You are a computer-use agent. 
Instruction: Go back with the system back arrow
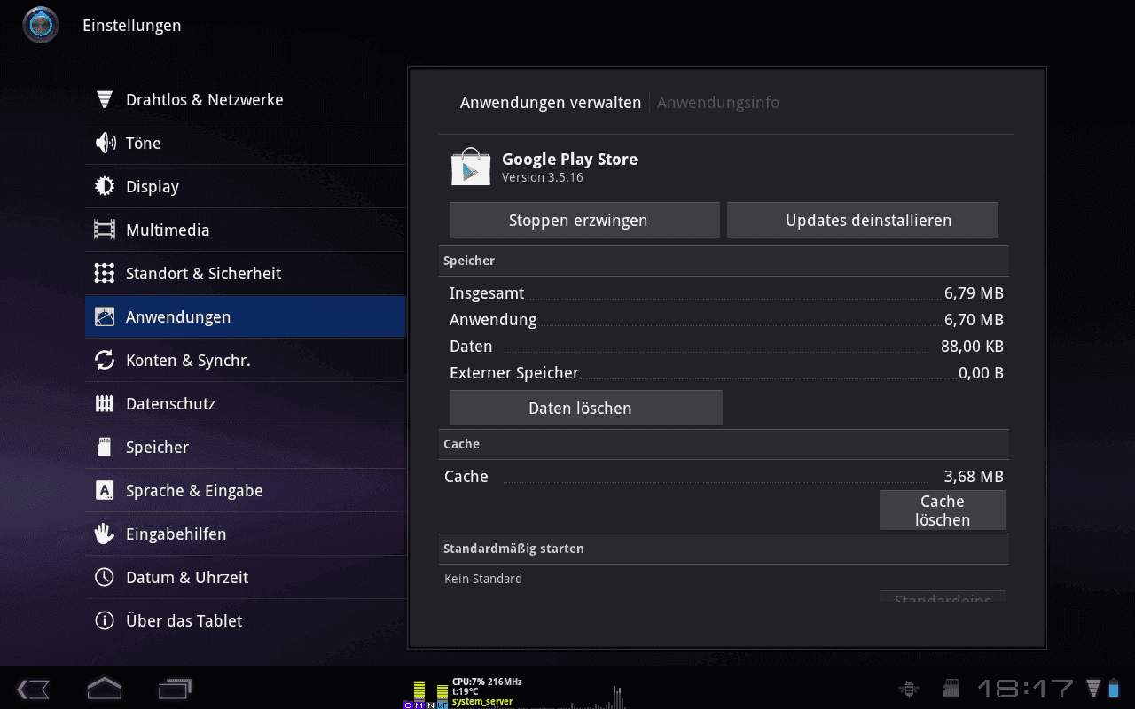(x=33, y=689)
